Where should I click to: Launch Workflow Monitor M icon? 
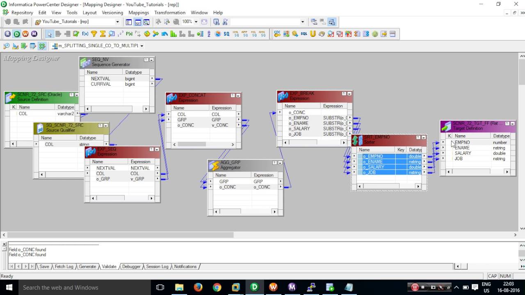[34, 34]
